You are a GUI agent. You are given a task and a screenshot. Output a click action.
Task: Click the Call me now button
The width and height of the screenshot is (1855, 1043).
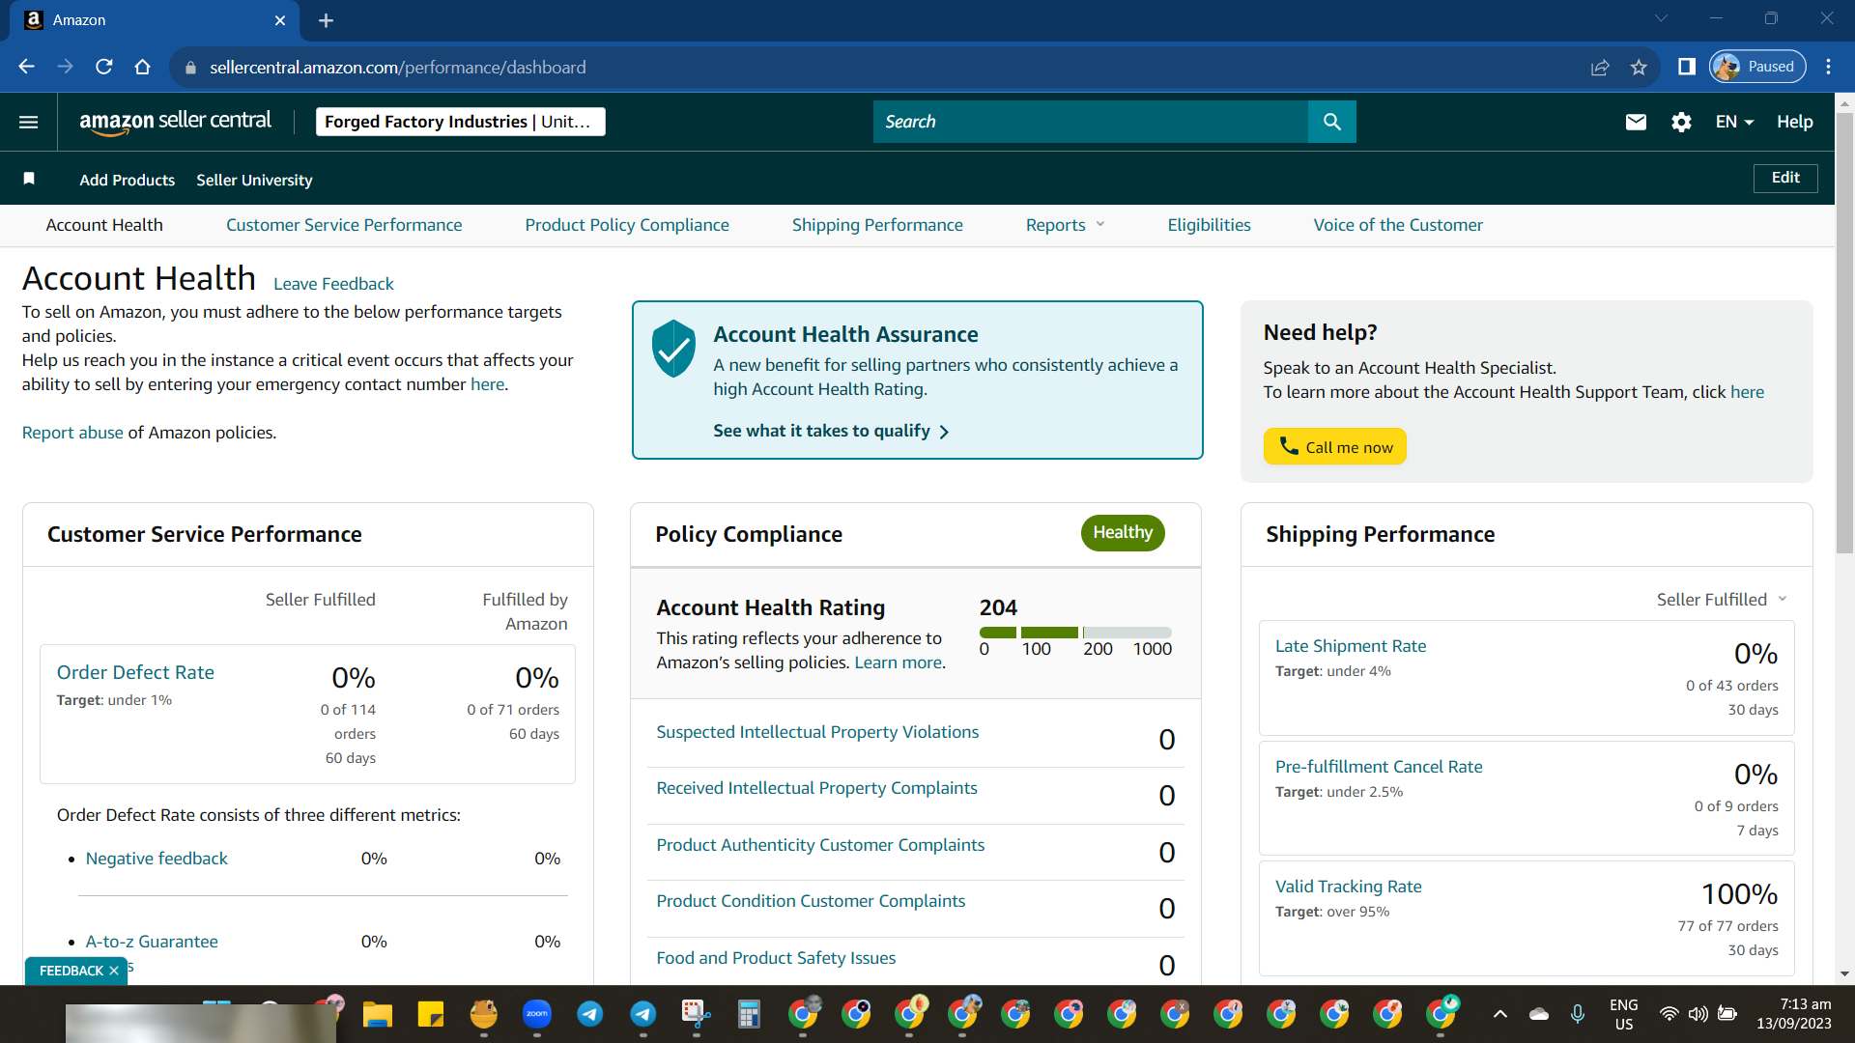1334,446
